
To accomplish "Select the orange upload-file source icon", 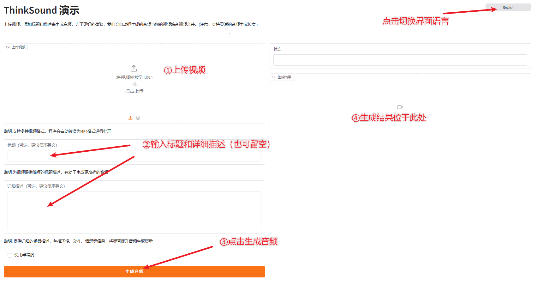I will tap(130, 118).
